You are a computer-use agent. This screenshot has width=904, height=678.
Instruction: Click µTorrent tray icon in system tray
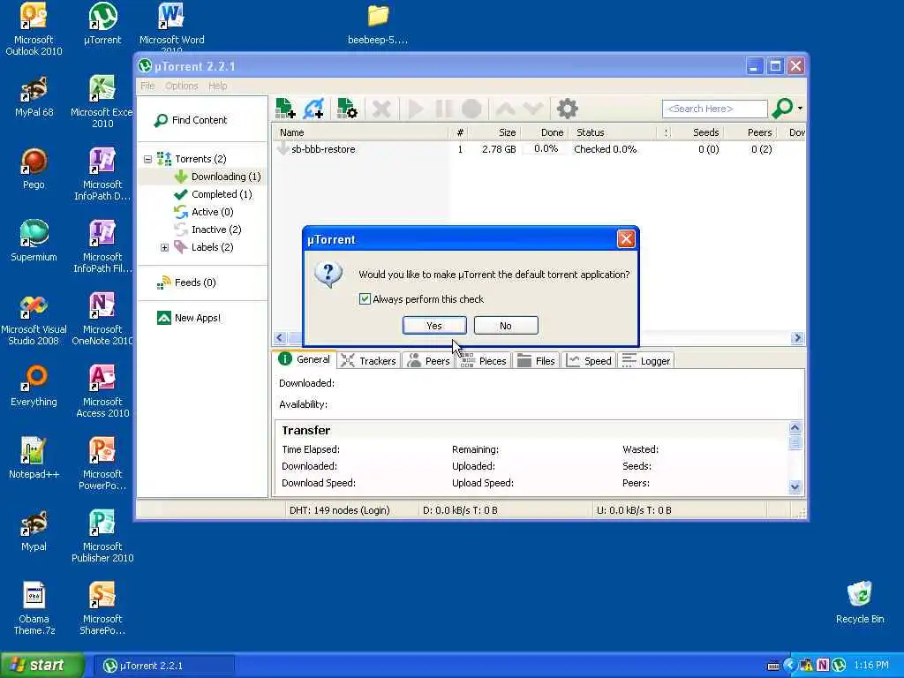pyautogui.click(x=839, y=666)
